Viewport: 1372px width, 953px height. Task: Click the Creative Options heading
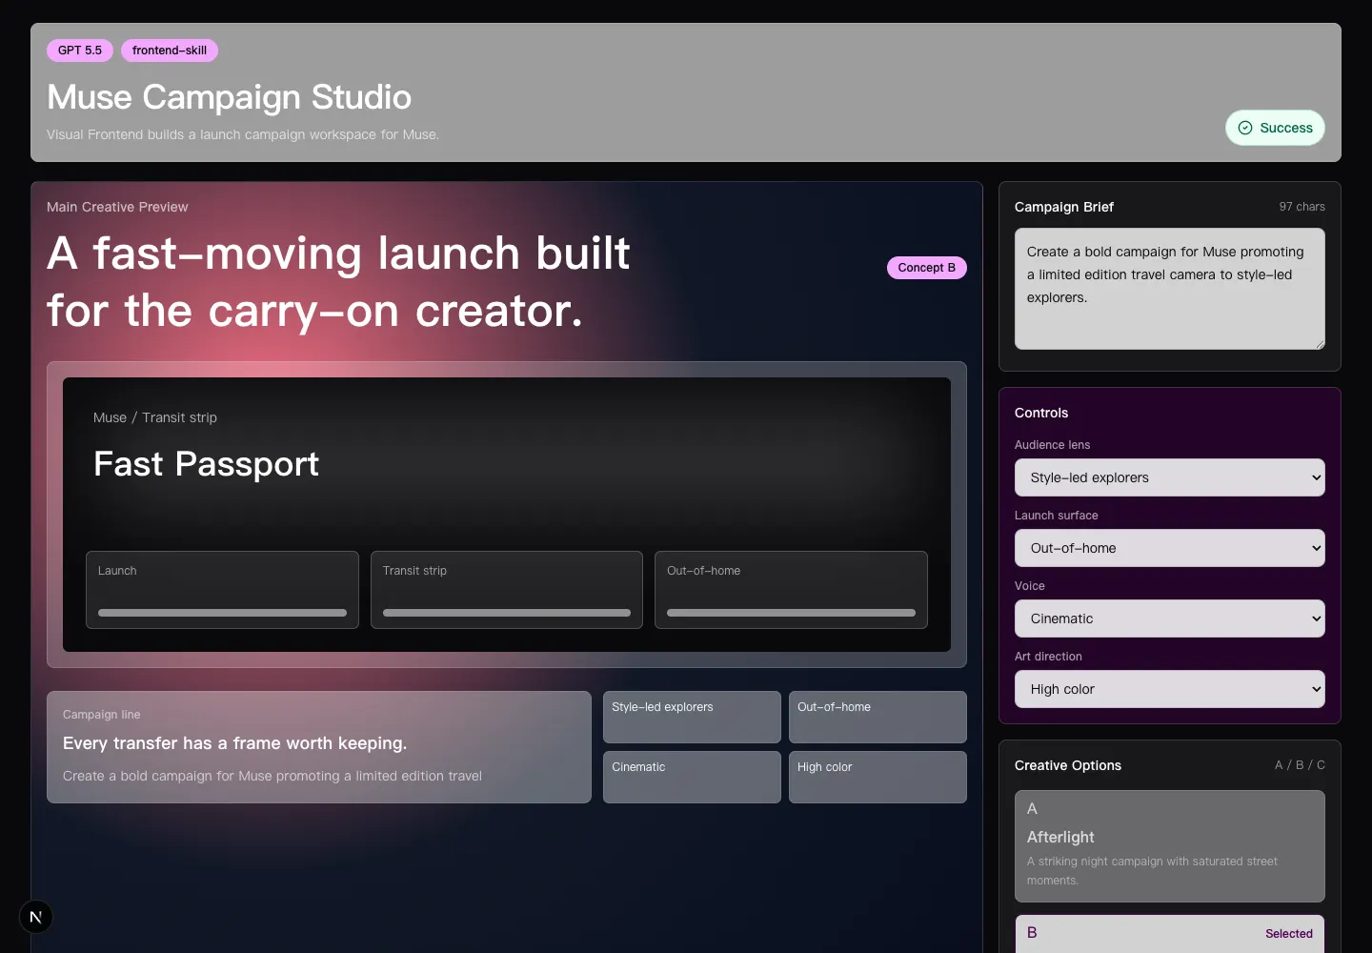click(1068, 765)
